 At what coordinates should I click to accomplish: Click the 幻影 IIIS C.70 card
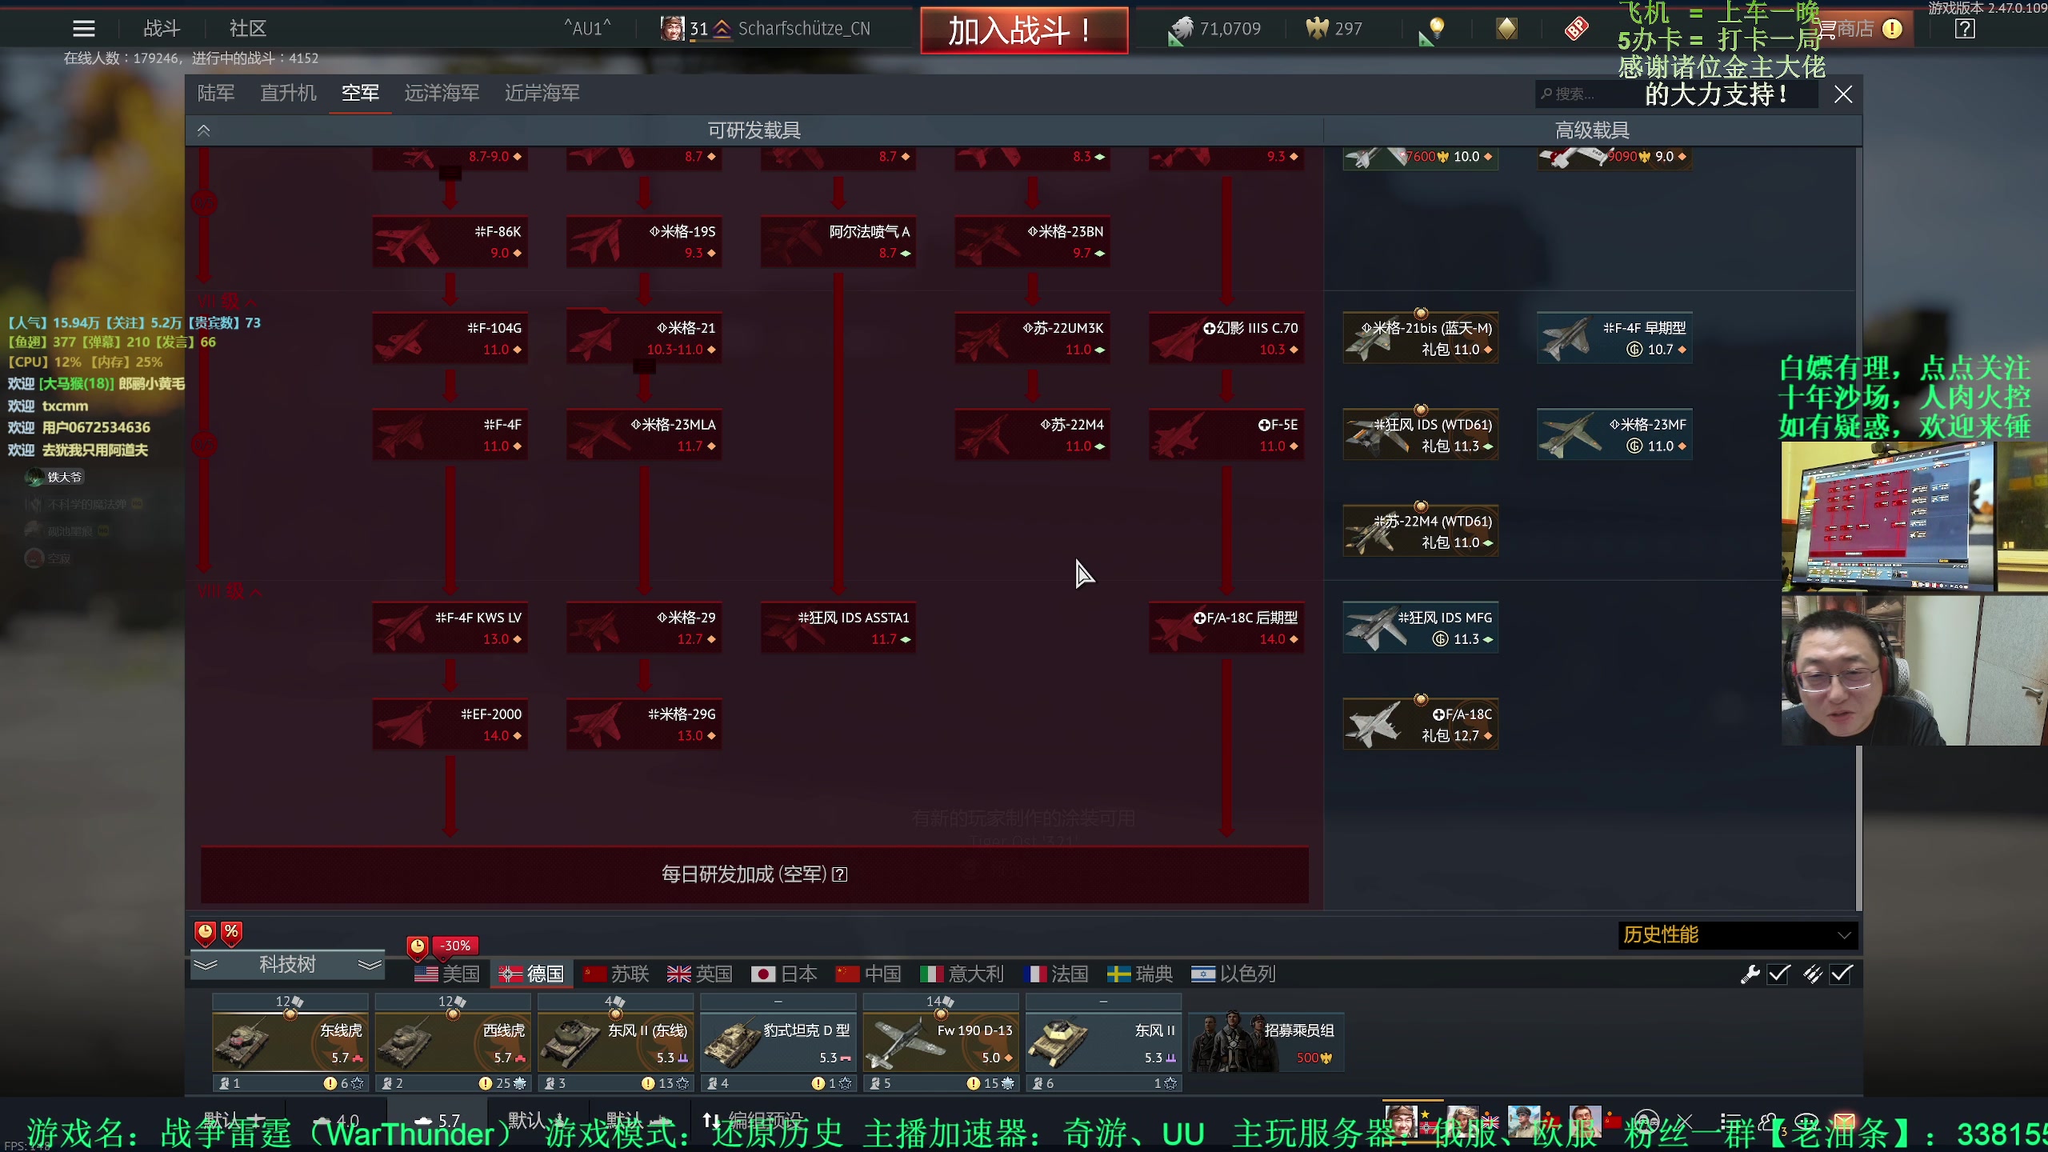[x=1226, y=338]
